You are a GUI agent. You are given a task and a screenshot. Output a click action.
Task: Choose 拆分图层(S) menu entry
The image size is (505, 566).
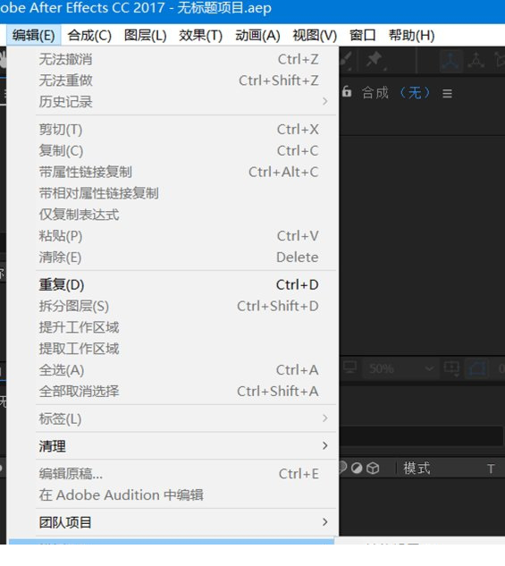[x=173, y=306]
